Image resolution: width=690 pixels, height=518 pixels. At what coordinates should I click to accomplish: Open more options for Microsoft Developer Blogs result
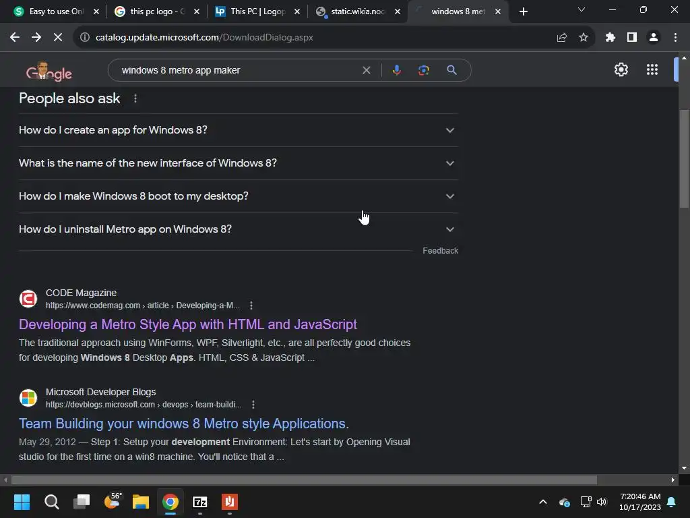pos(253,405)
